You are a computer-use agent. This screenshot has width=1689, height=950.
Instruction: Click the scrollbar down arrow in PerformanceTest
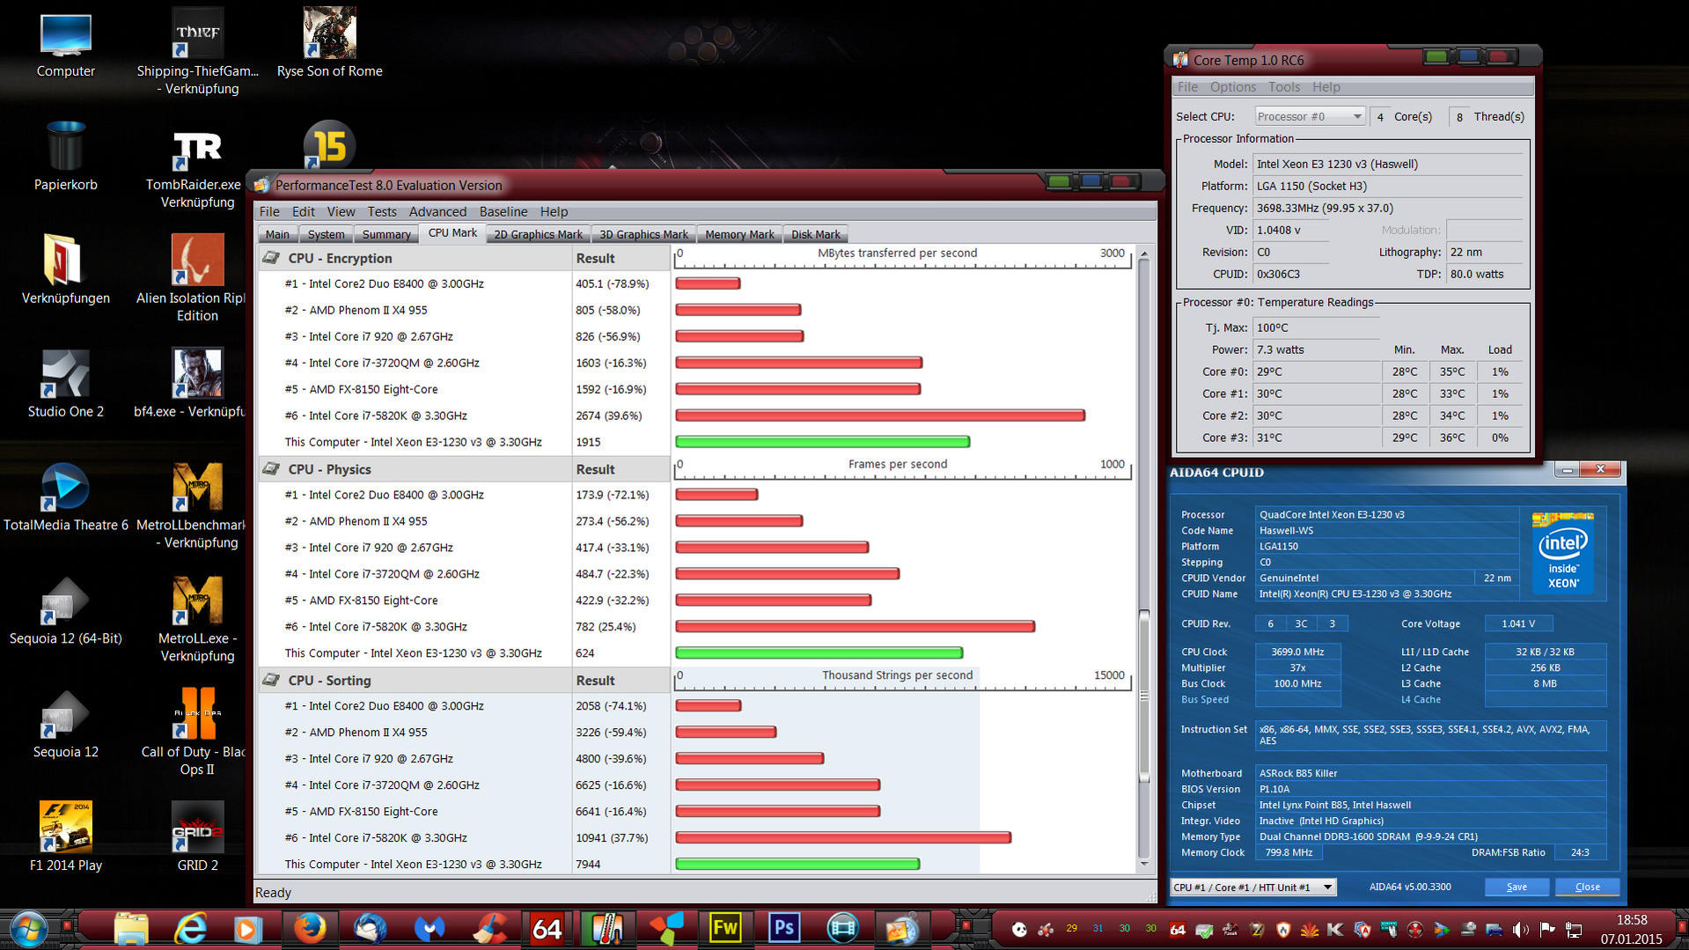[x=1144, y=864]
